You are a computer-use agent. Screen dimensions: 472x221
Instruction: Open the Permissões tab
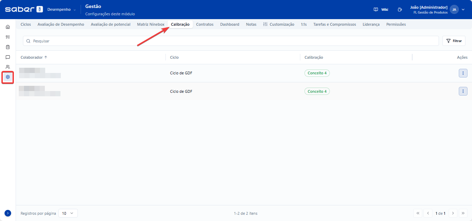click(x=396, y=24)
